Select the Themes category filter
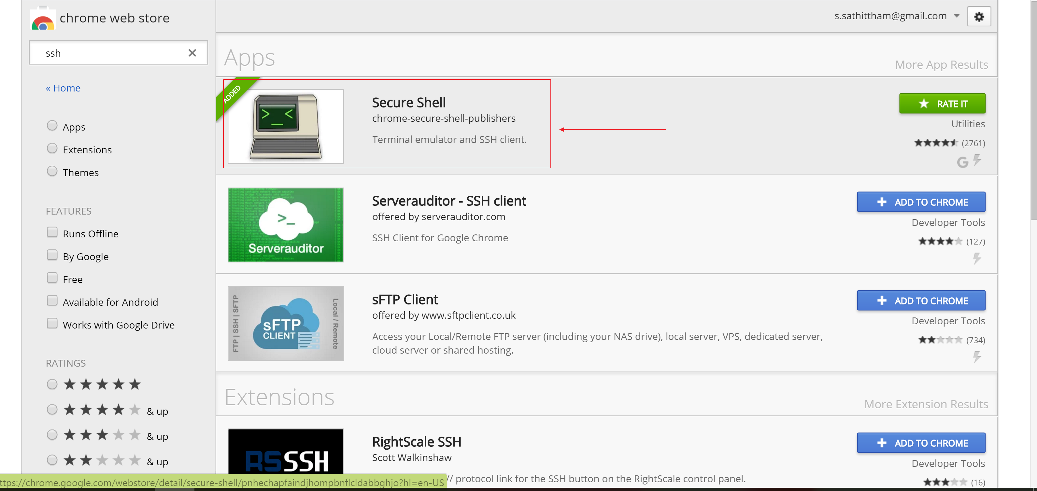 tap(52, 171)
